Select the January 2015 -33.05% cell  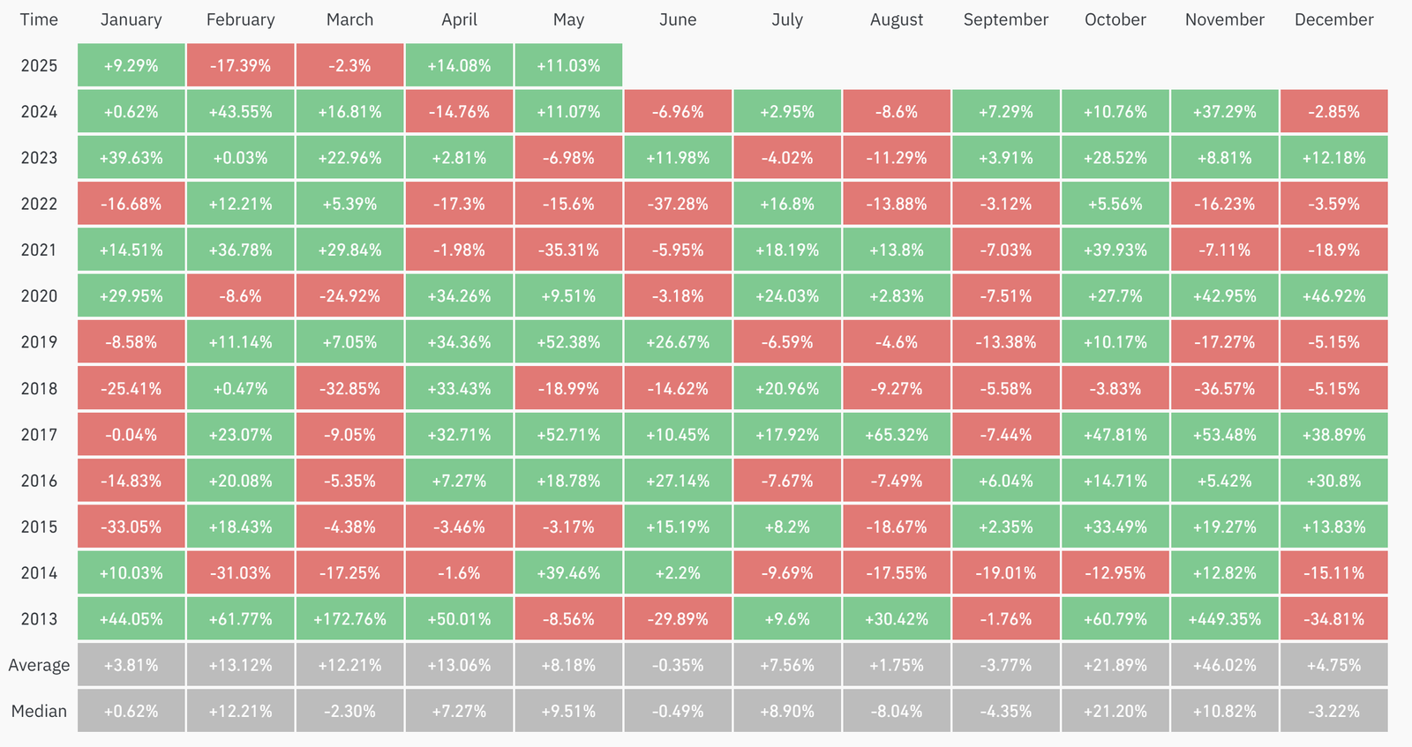[131, 527]
